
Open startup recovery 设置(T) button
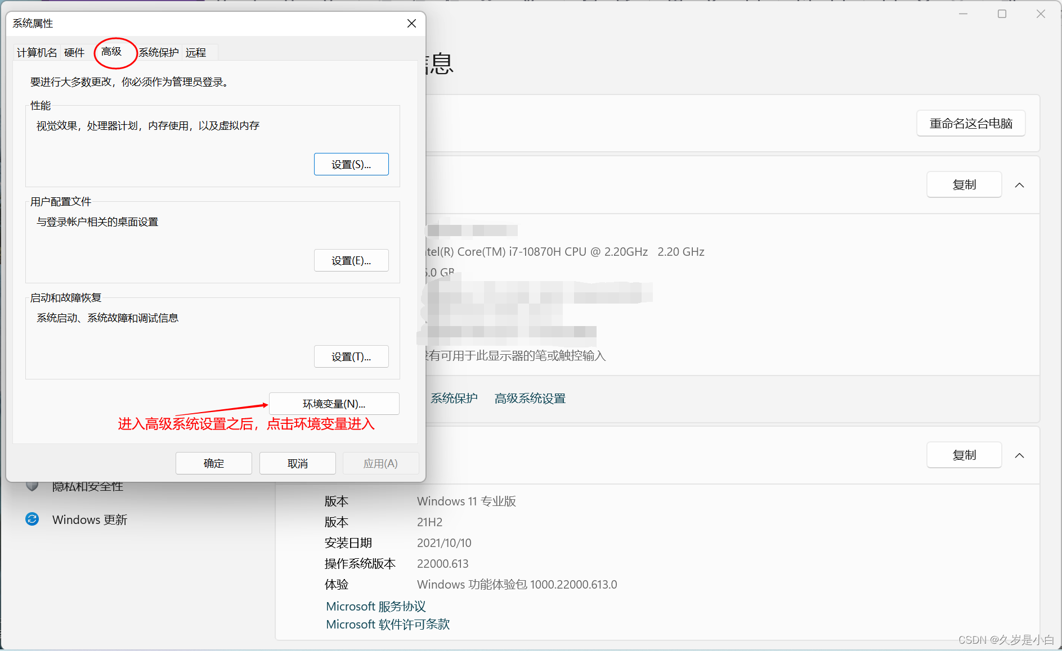click(351, 356)
